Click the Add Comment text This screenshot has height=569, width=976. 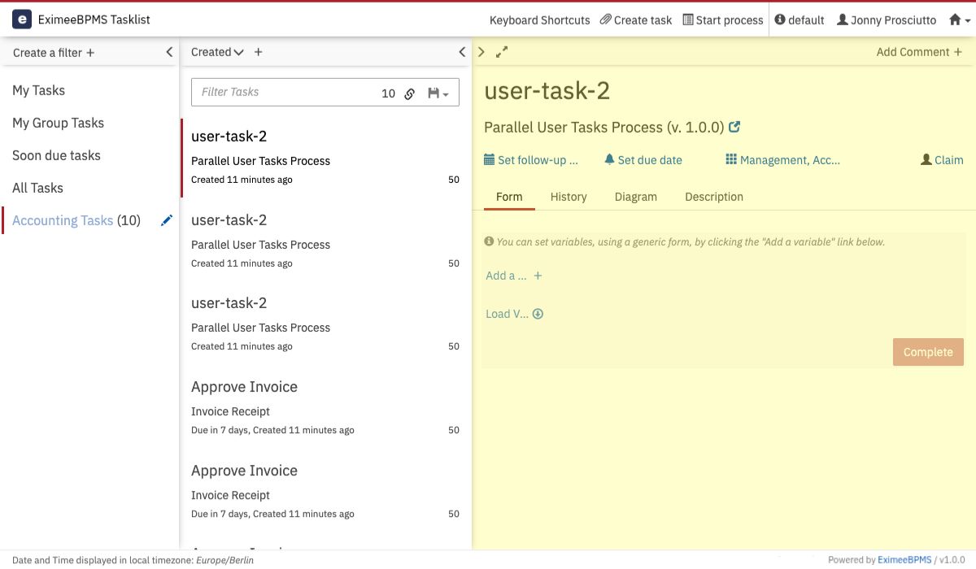913,52
